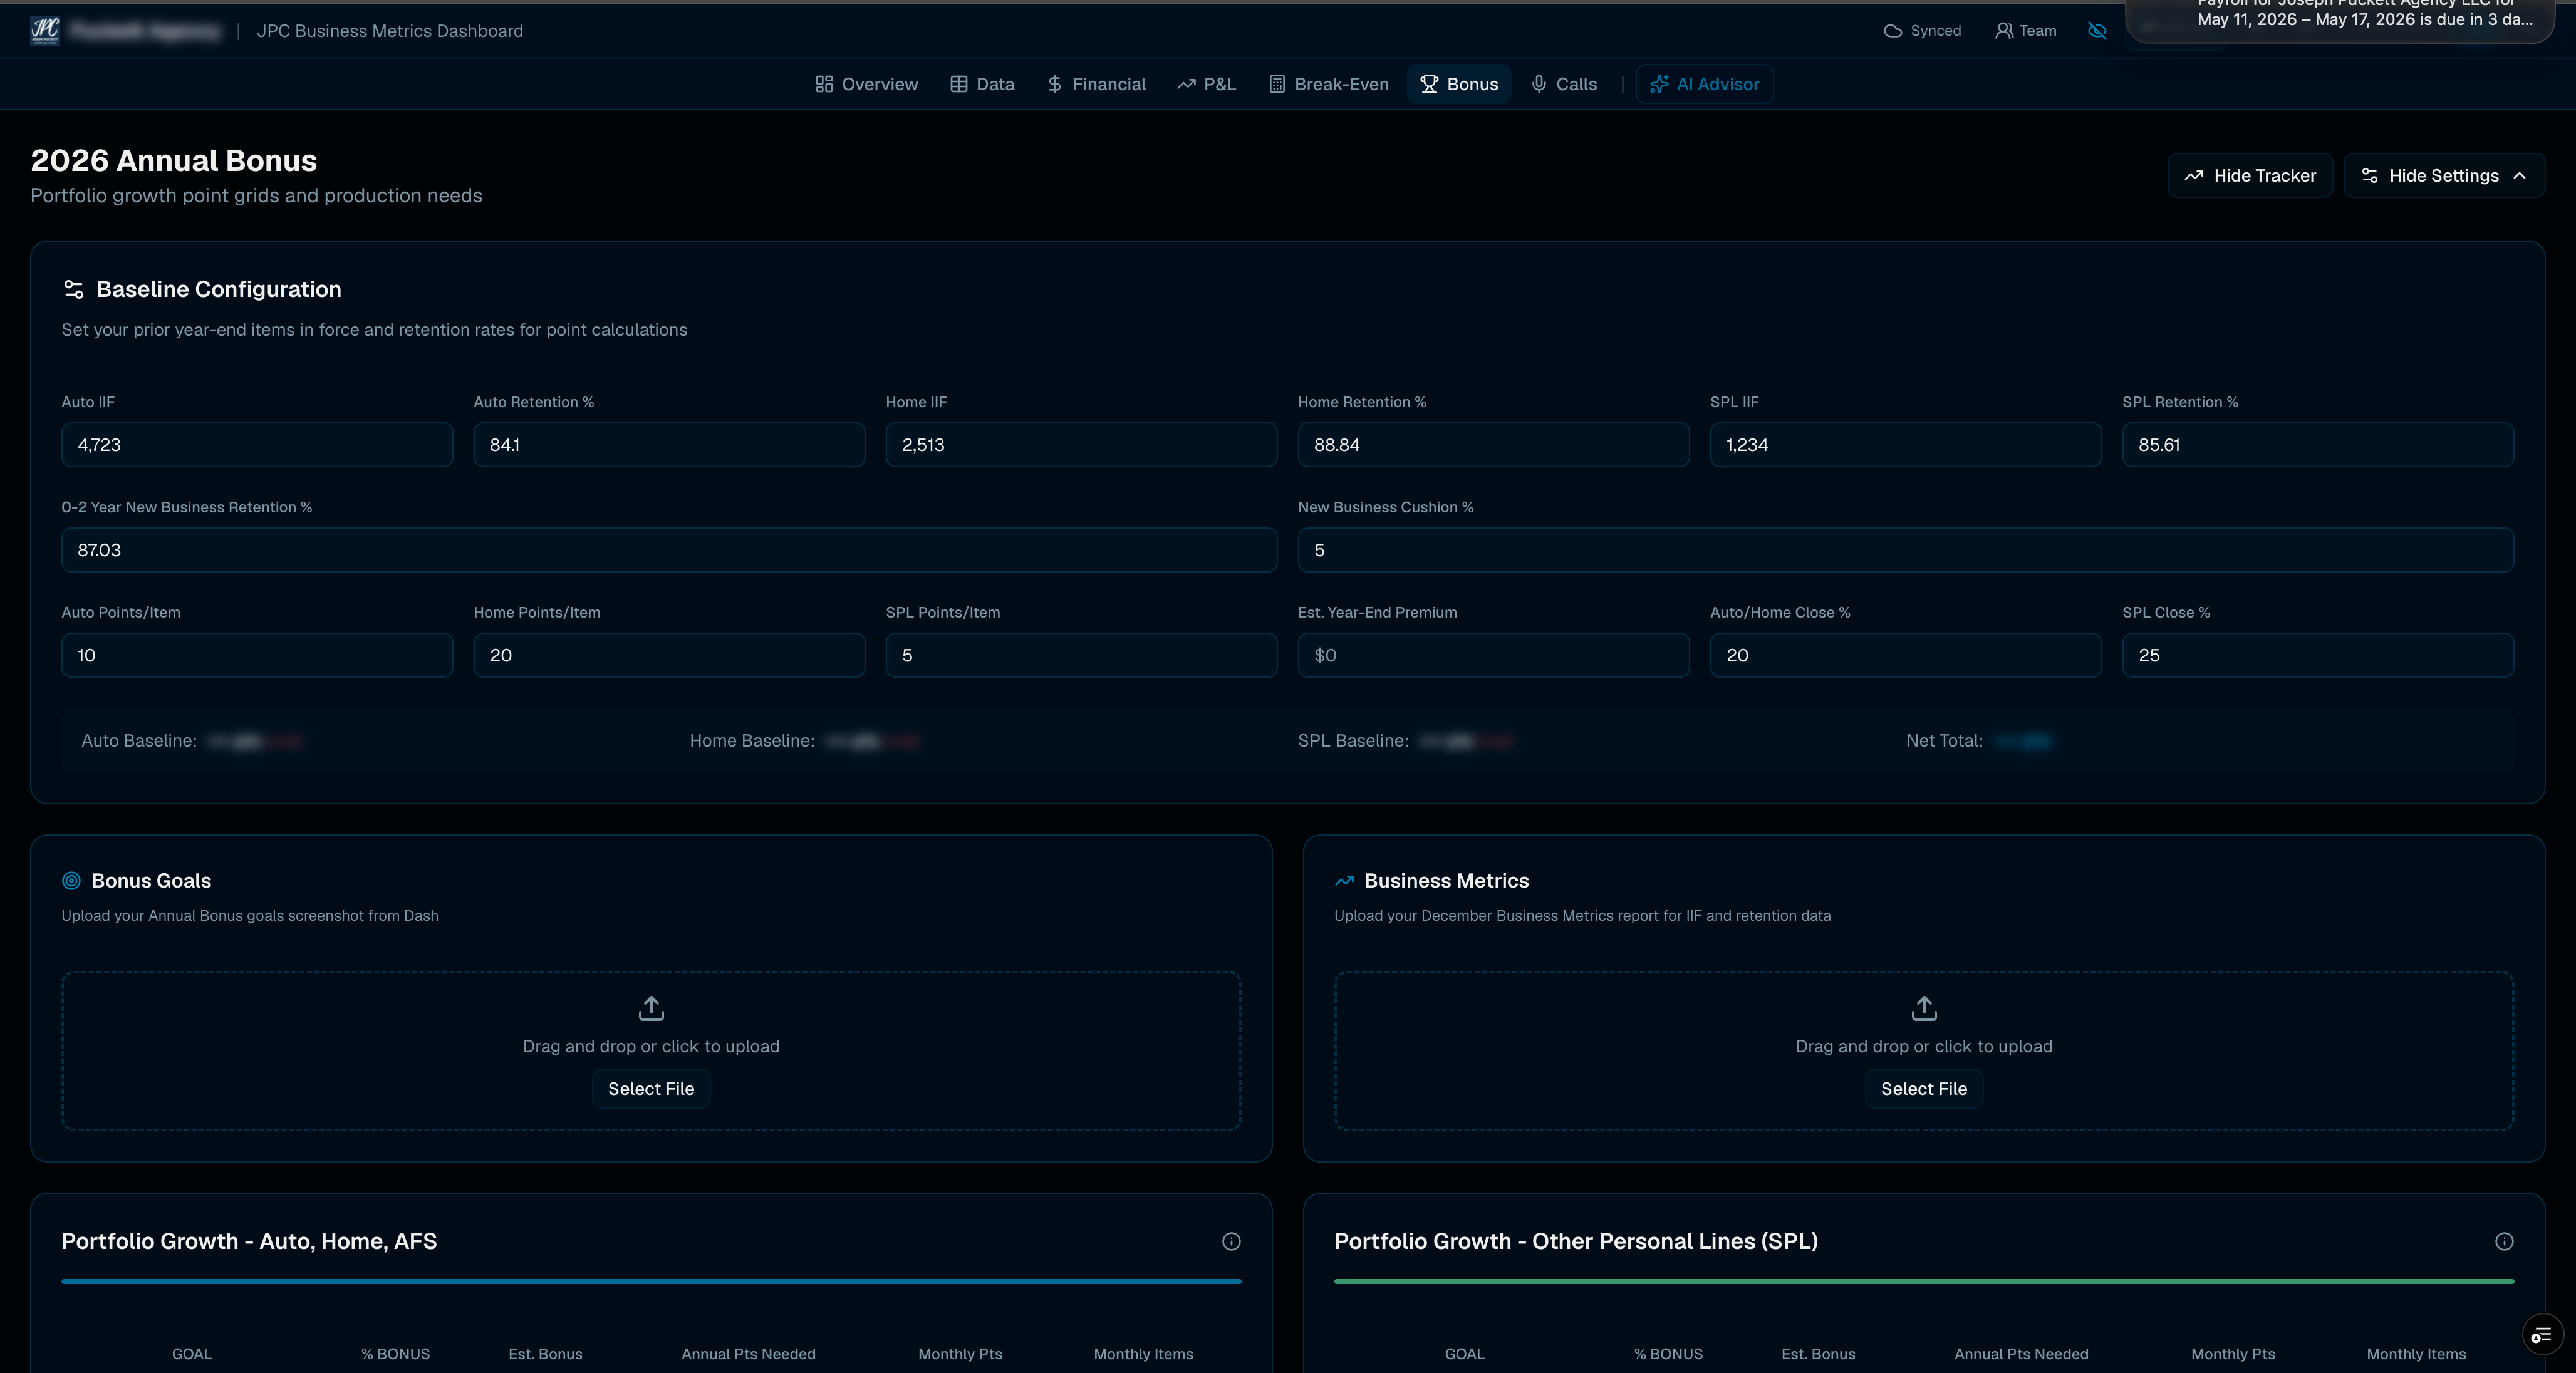Open the Overview tab

[866, 84]
